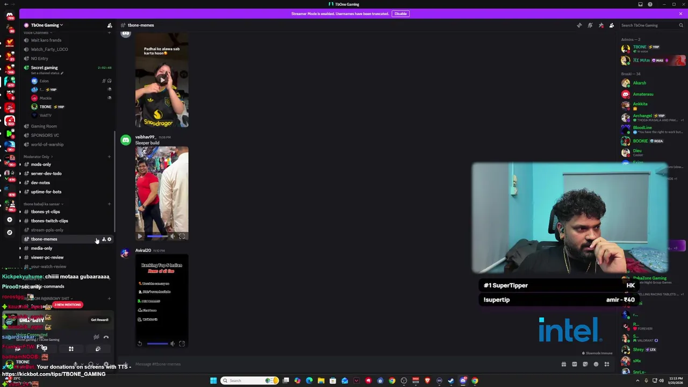The image size is (688, 387).
Task: Adjust progress bar of Sleeper build video
Action: coord(157,236)
